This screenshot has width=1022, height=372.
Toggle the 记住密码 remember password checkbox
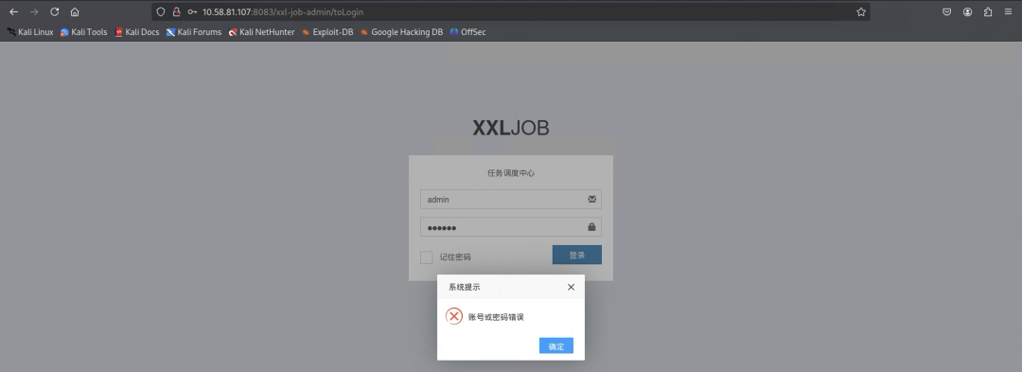[426, 257]
